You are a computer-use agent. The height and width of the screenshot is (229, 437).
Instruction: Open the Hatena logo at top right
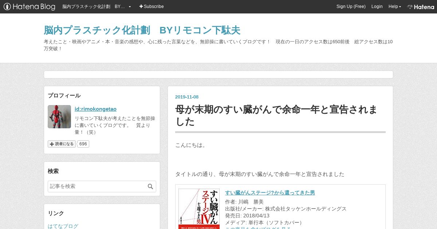point(421,7)
